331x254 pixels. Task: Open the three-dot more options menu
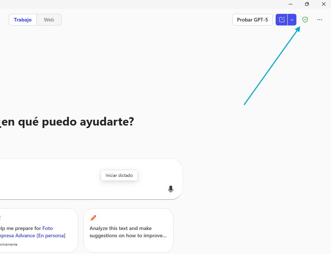point(320,20)
